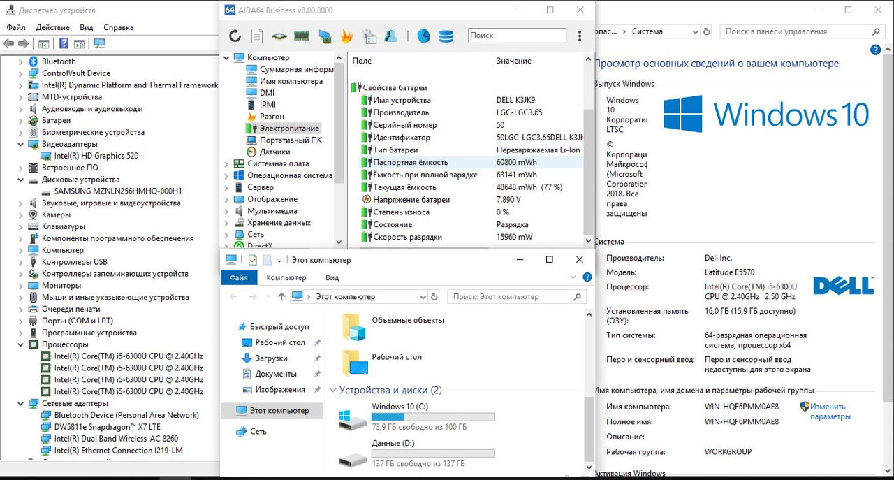The image size is (894, 480).
Task: Click the blue help icon in Explorer ribbon
Action: pos(587,278)
